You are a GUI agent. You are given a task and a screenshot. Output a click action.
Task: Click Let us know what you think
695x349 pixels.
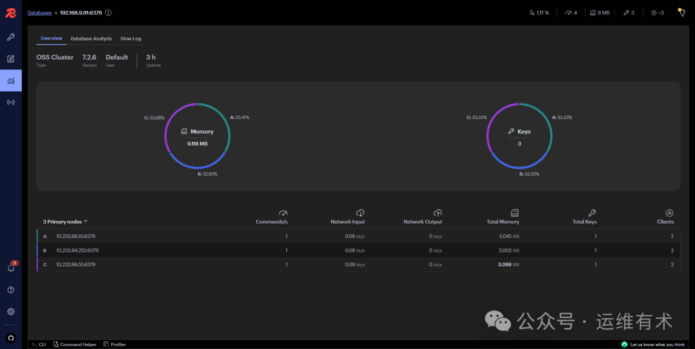pos(653,344)
